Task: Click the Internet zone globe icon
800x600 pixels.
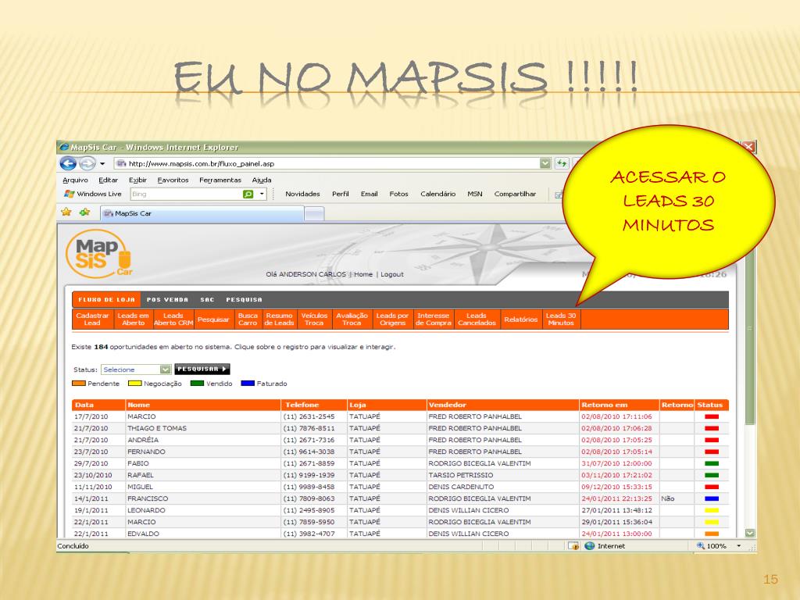Action: [590, 546]
